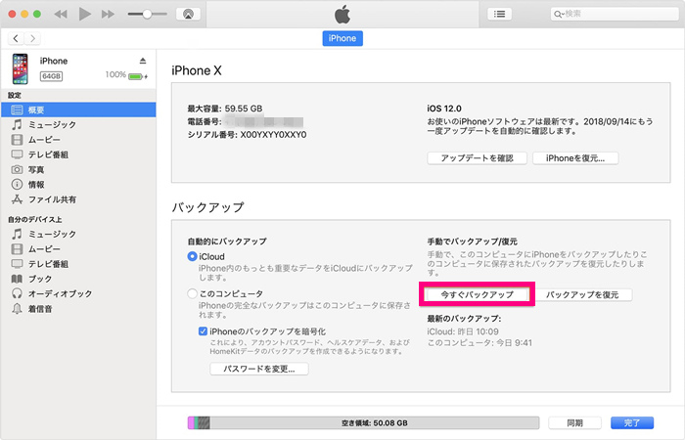The image size is (685, 440).
Task: Click the 同期 sync button
Action: (575, 423)
